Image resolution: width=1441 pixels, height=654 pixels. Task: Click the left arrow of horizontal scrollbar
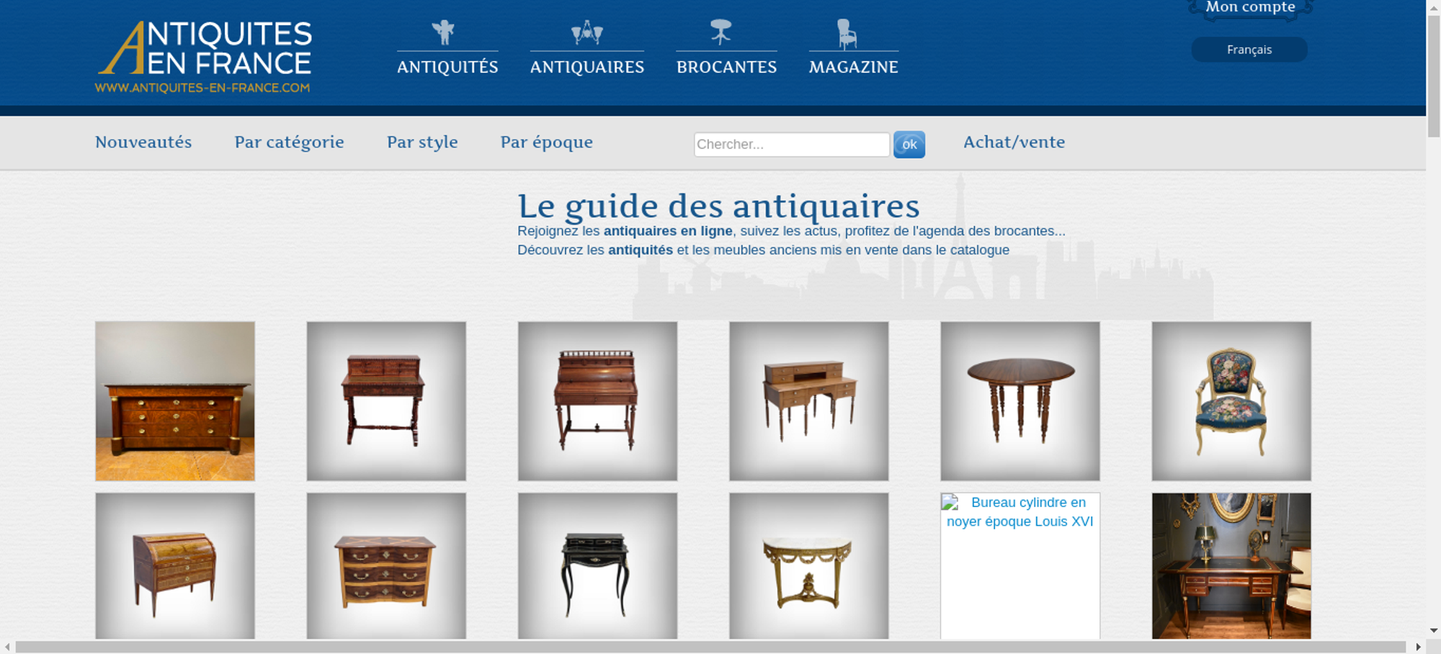point(7,647)
